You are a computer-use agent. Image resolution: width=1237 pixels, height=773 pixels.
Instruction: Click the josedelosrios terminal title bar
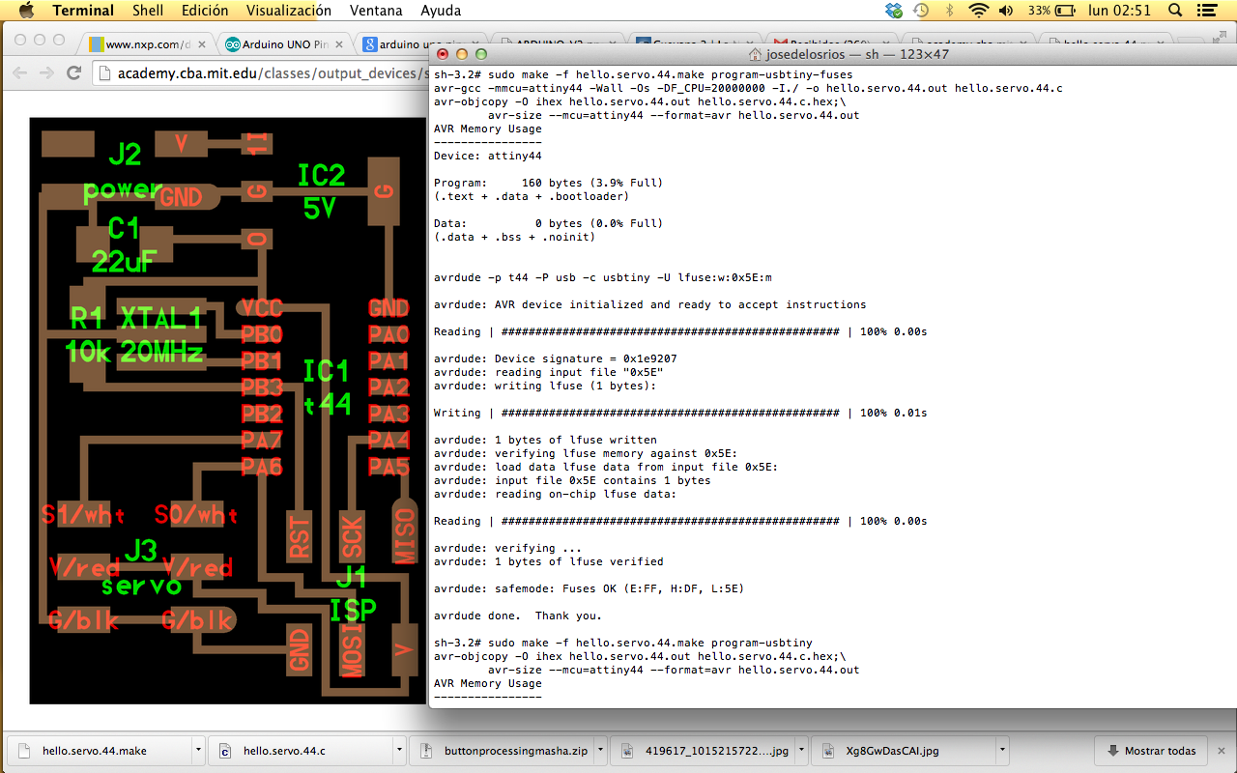[831, 54]
